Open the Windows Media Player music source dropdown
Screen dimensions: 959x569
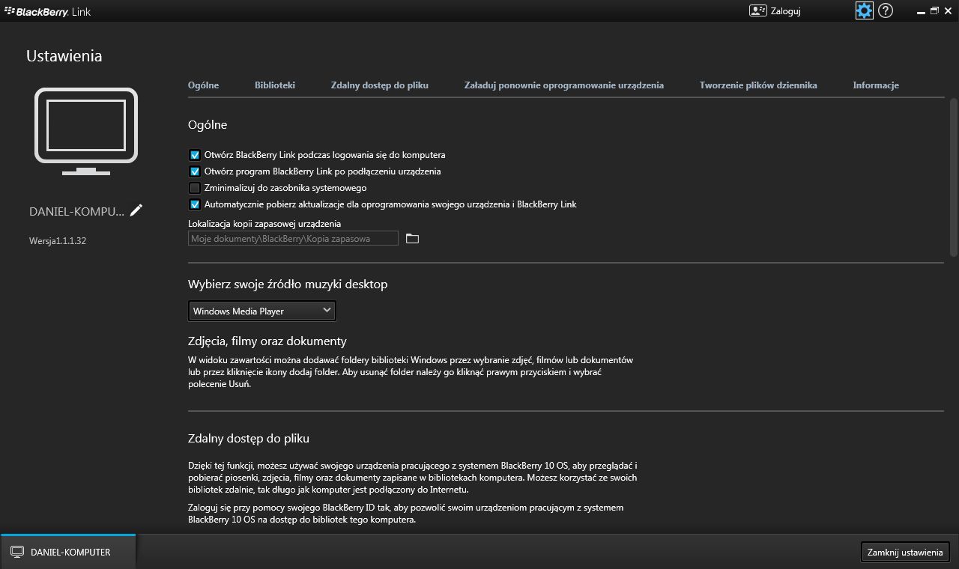pyautogui.click(x=261, y=311)
